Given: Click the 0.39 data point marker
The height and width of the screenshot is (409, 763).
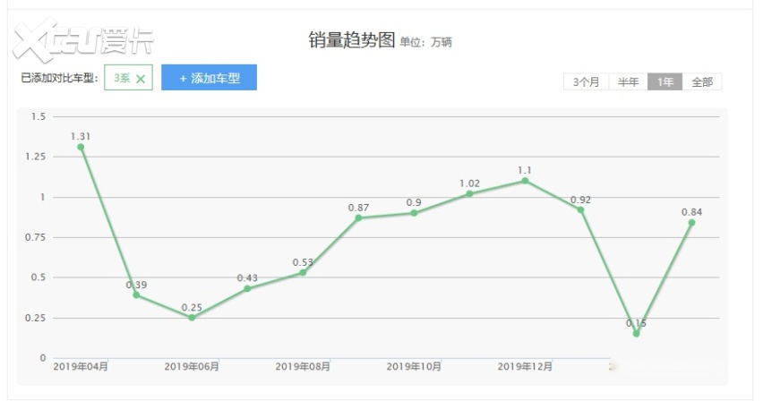Looking at the screenshot, I should pos(136,294).
